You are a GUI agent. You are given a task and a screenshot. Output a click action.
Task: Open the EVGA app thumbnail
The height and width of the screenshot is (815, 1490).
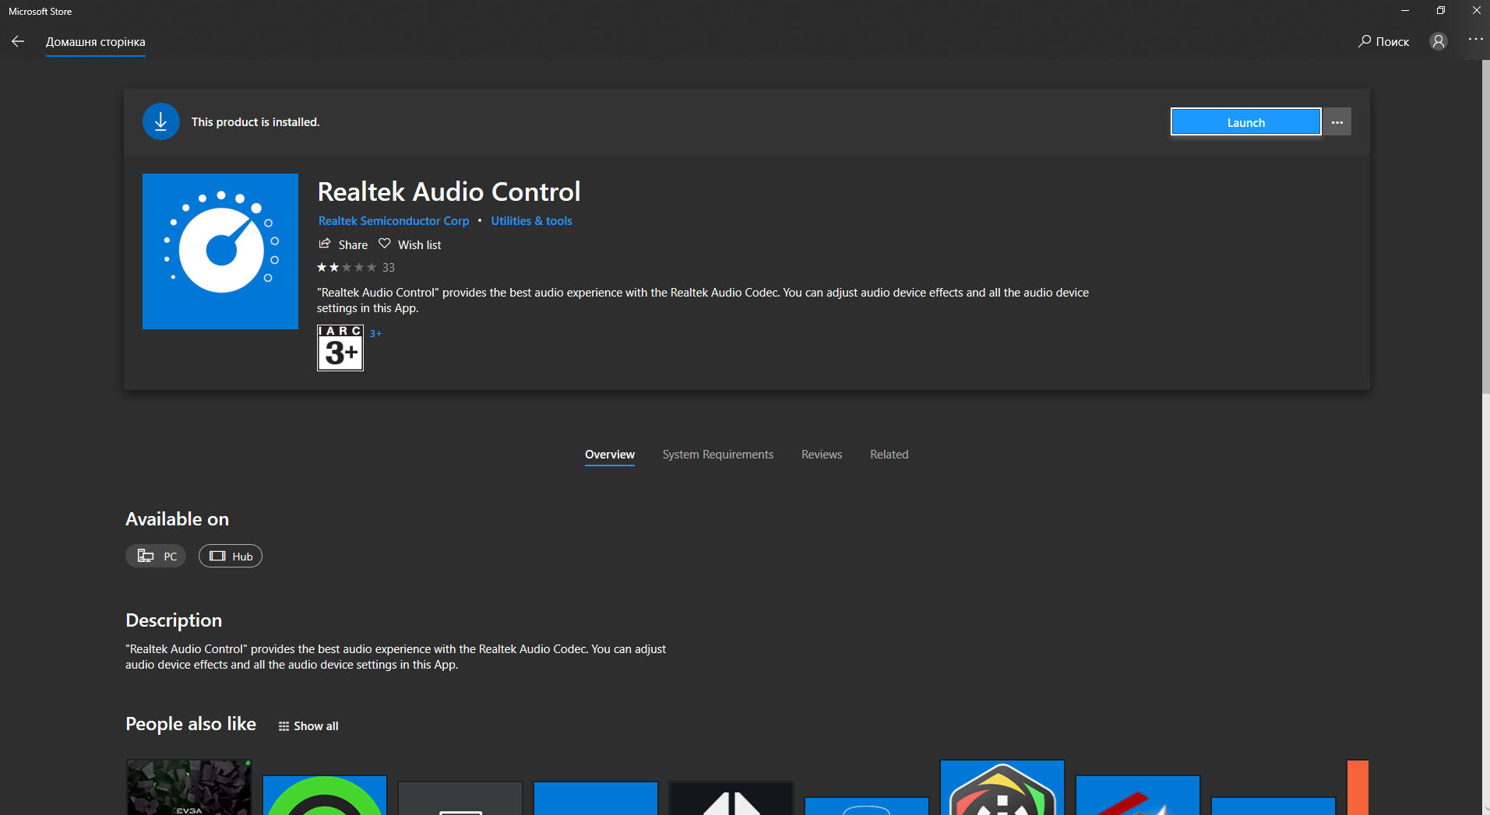click(x=189, y=788)
